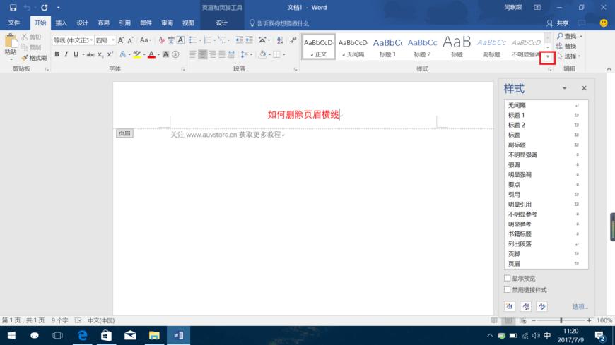Click the 替换 replace button

567,46
